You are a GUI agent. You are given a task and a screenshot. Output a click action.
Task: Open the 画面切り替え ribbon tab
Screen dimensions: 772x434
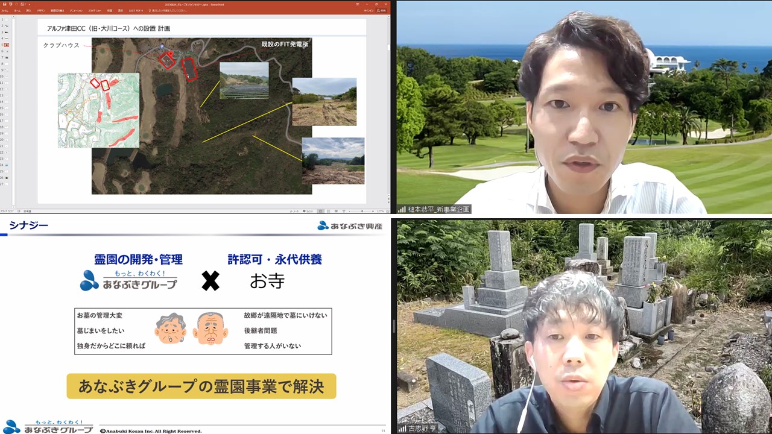tap(57, 11)
